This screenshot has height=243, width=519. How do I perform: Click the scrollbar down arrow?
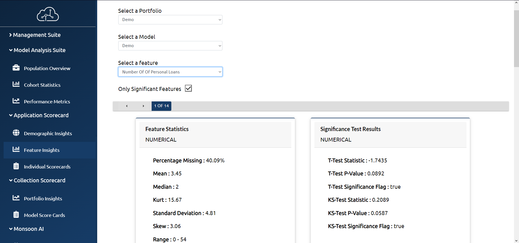click(516, 241)
